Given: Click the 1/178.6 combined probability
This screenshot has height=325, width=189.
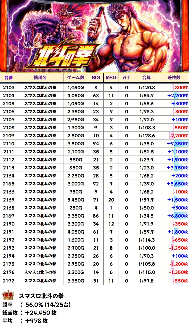Looking at the screenshot, I should (146, 136).
